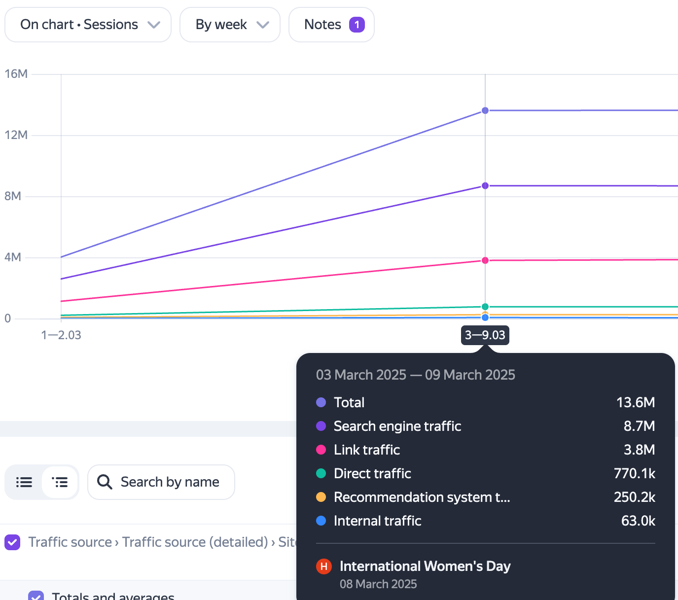
Task: Focus the Search by name field
Action: (161, 482)
